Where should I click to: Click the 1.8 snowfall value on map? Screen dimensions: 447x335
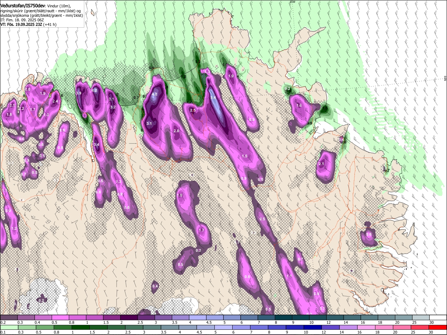click(x=9, y=114)
